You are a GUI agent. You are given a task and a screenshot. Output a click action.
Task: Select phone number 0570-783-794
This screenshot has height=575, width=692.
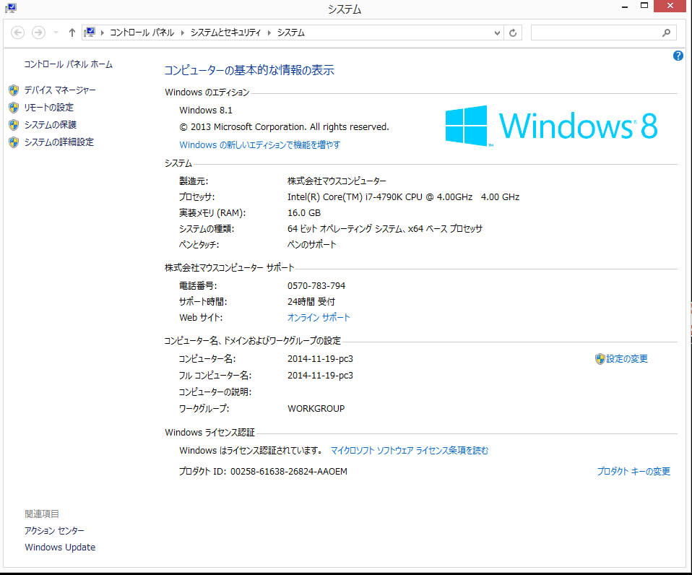click(x=316, y=286)
